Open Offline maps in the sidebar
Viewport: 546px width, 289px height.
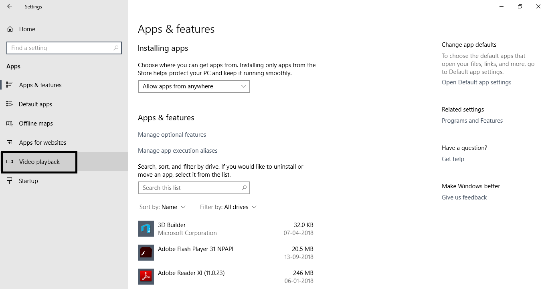(64, 123)
